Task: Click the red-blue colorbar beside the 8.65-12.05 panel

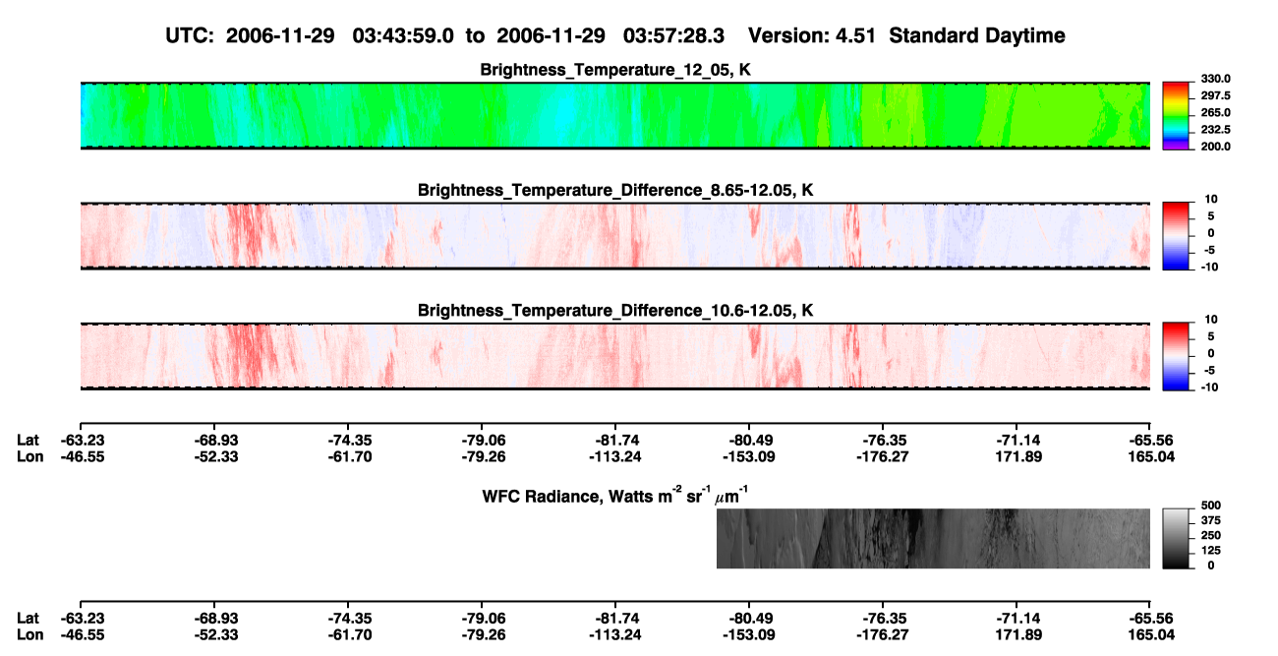Action: [x=1176, y=236]
